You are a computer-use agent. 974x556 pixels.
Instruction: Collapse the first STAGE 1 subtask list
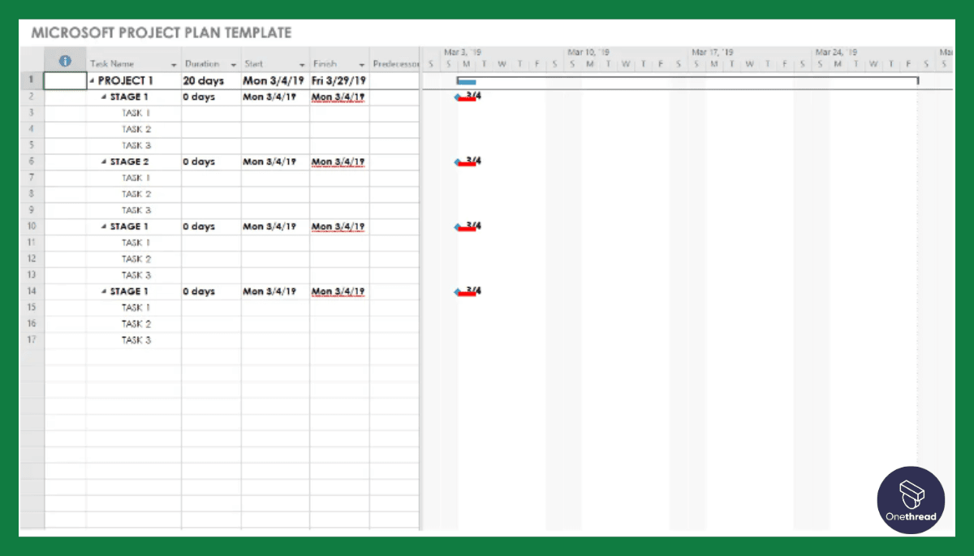[102, 97]
